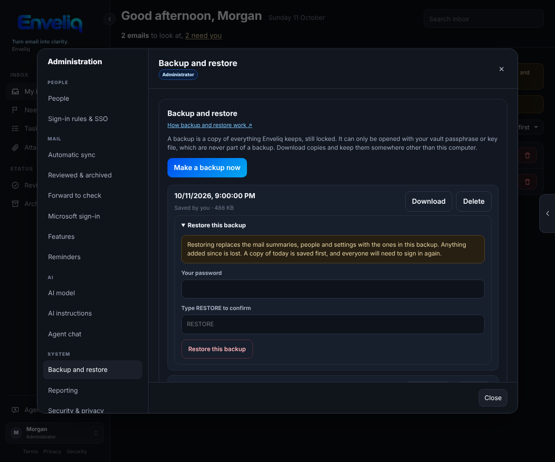Image resolution: width=555 pixels, height=462 pixels.
Task: Go to AI instructions
Action: pyautogui.click(x=92, y=313)
